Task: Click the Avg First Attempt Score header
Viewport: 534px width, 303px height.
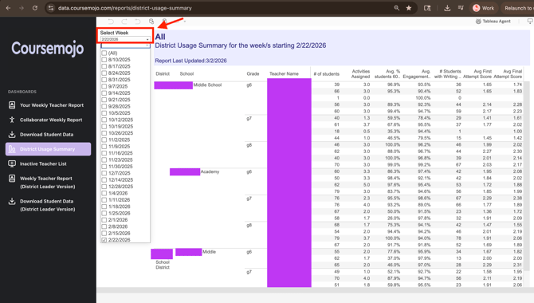Action: pyautogui.click(x=477, y=73)
